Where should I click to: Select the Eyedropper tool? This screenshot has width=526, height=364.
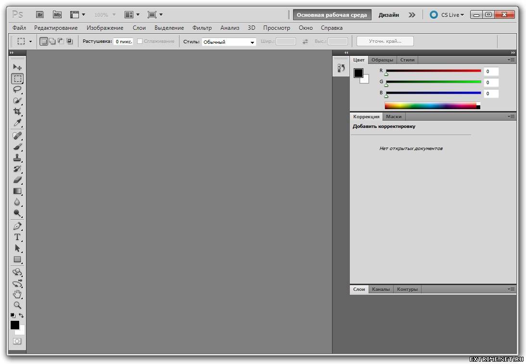(x=17, y=123)
